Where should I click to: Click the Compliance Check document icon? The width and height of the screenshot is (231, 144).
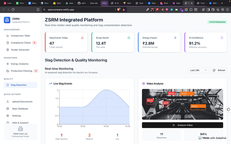pyautogui.click(x=8, y=43)
